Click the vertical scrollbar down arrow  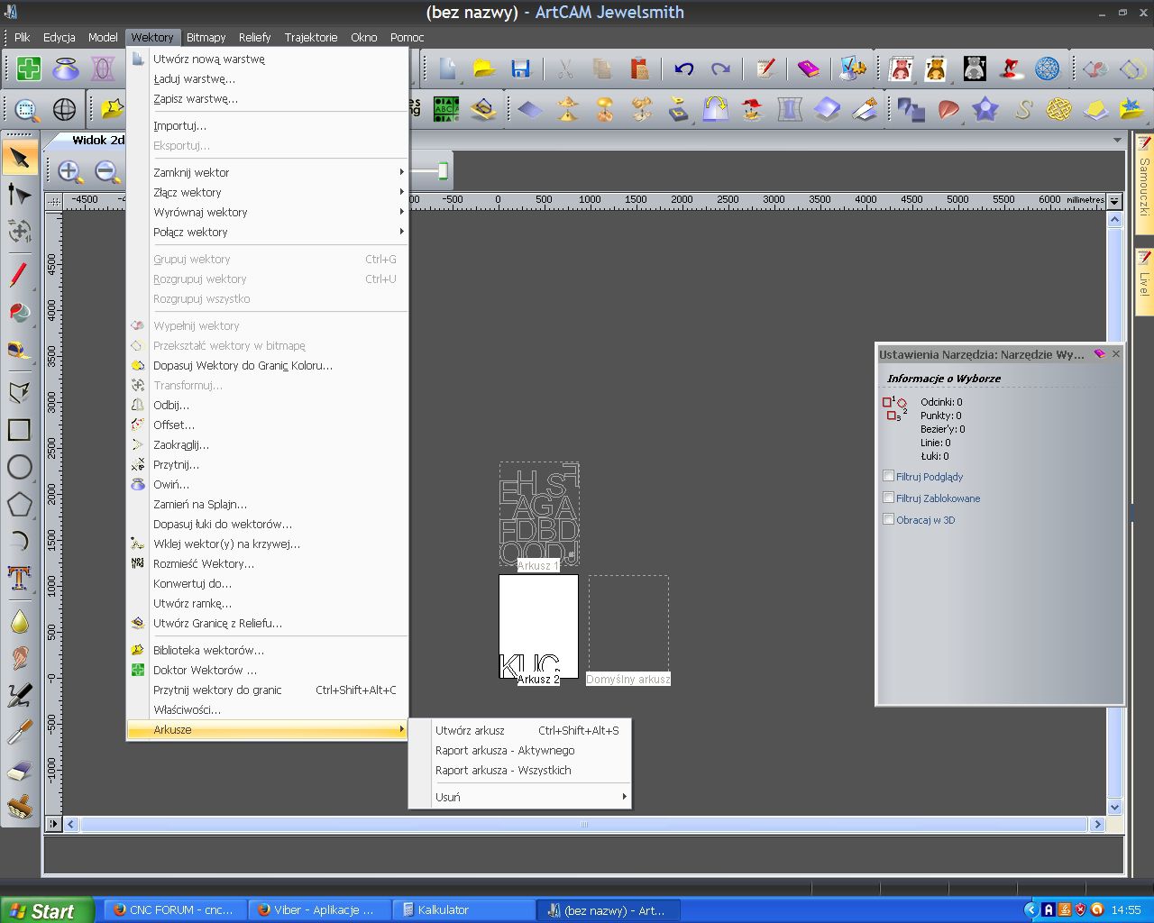1114,808
